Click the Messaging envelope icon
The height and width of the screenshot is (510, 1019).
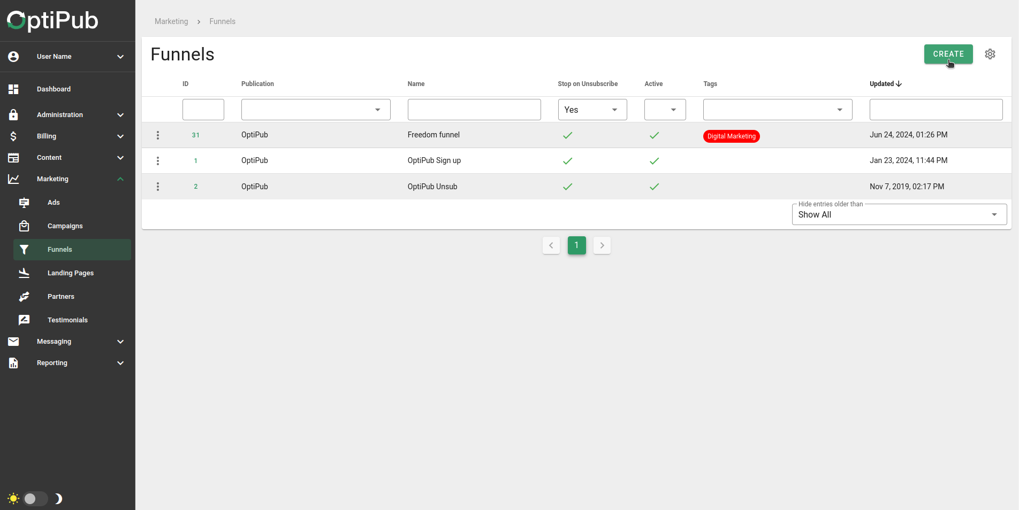pyautogui.click(x=13, y=342)
